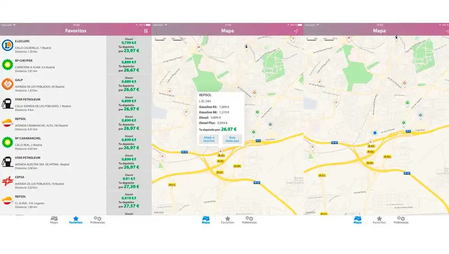Tap the REPSOL title in map popup
The width and height of the screenshot is (449, 254).
[205, 95]
